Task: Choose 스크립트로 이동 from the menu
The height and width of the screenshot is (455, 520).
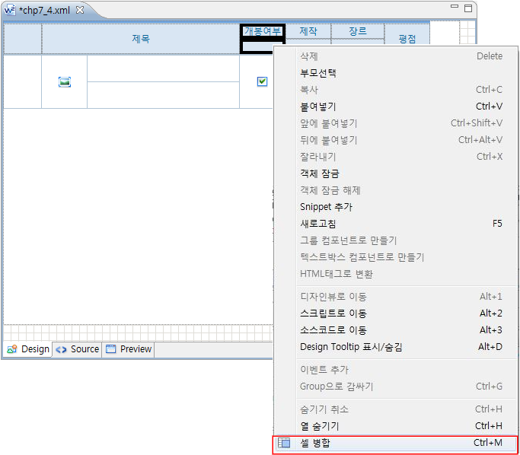Action: click(333, 313)
